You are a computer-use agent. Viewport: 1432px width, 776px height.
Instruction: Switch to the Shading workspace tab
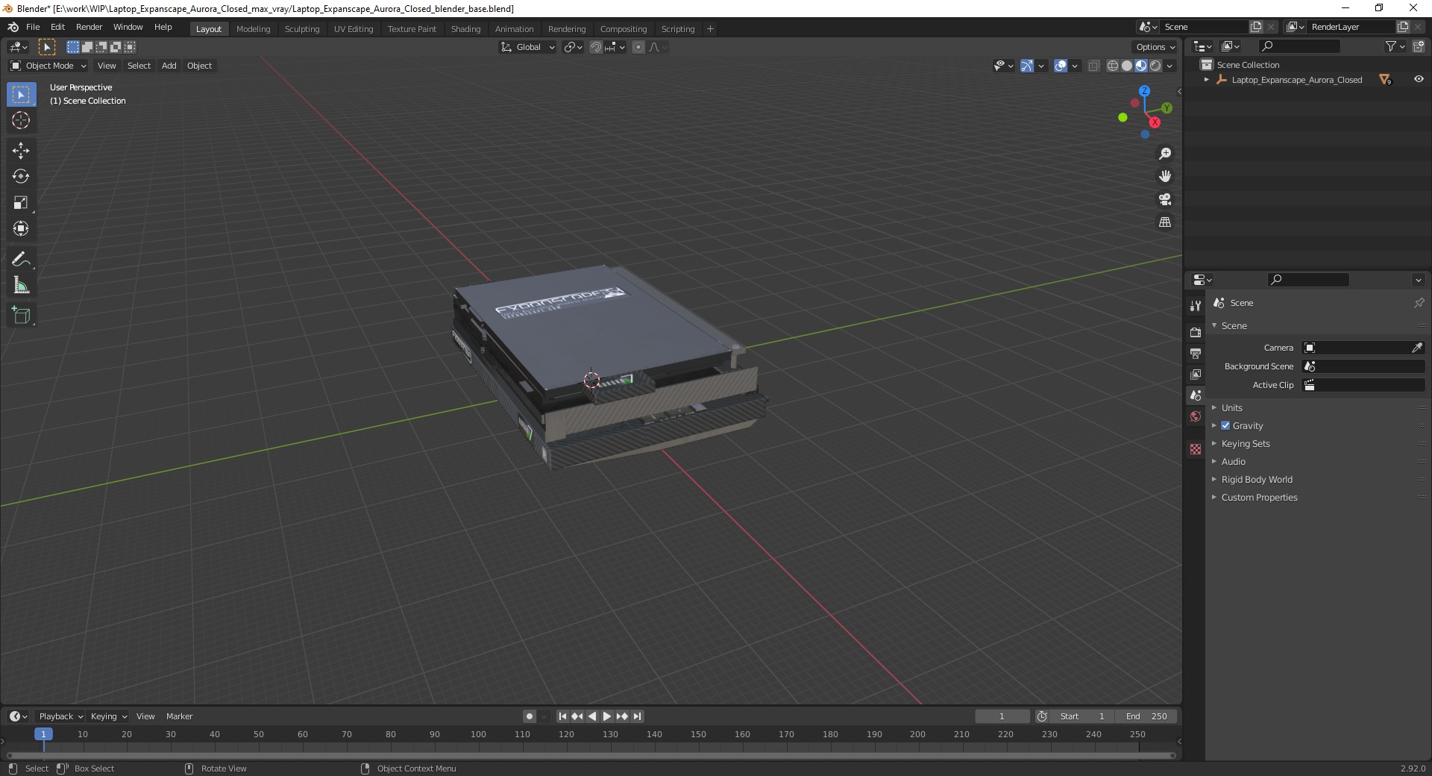click(465, 29)
